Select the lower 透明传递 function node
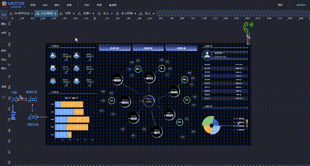 32,117
